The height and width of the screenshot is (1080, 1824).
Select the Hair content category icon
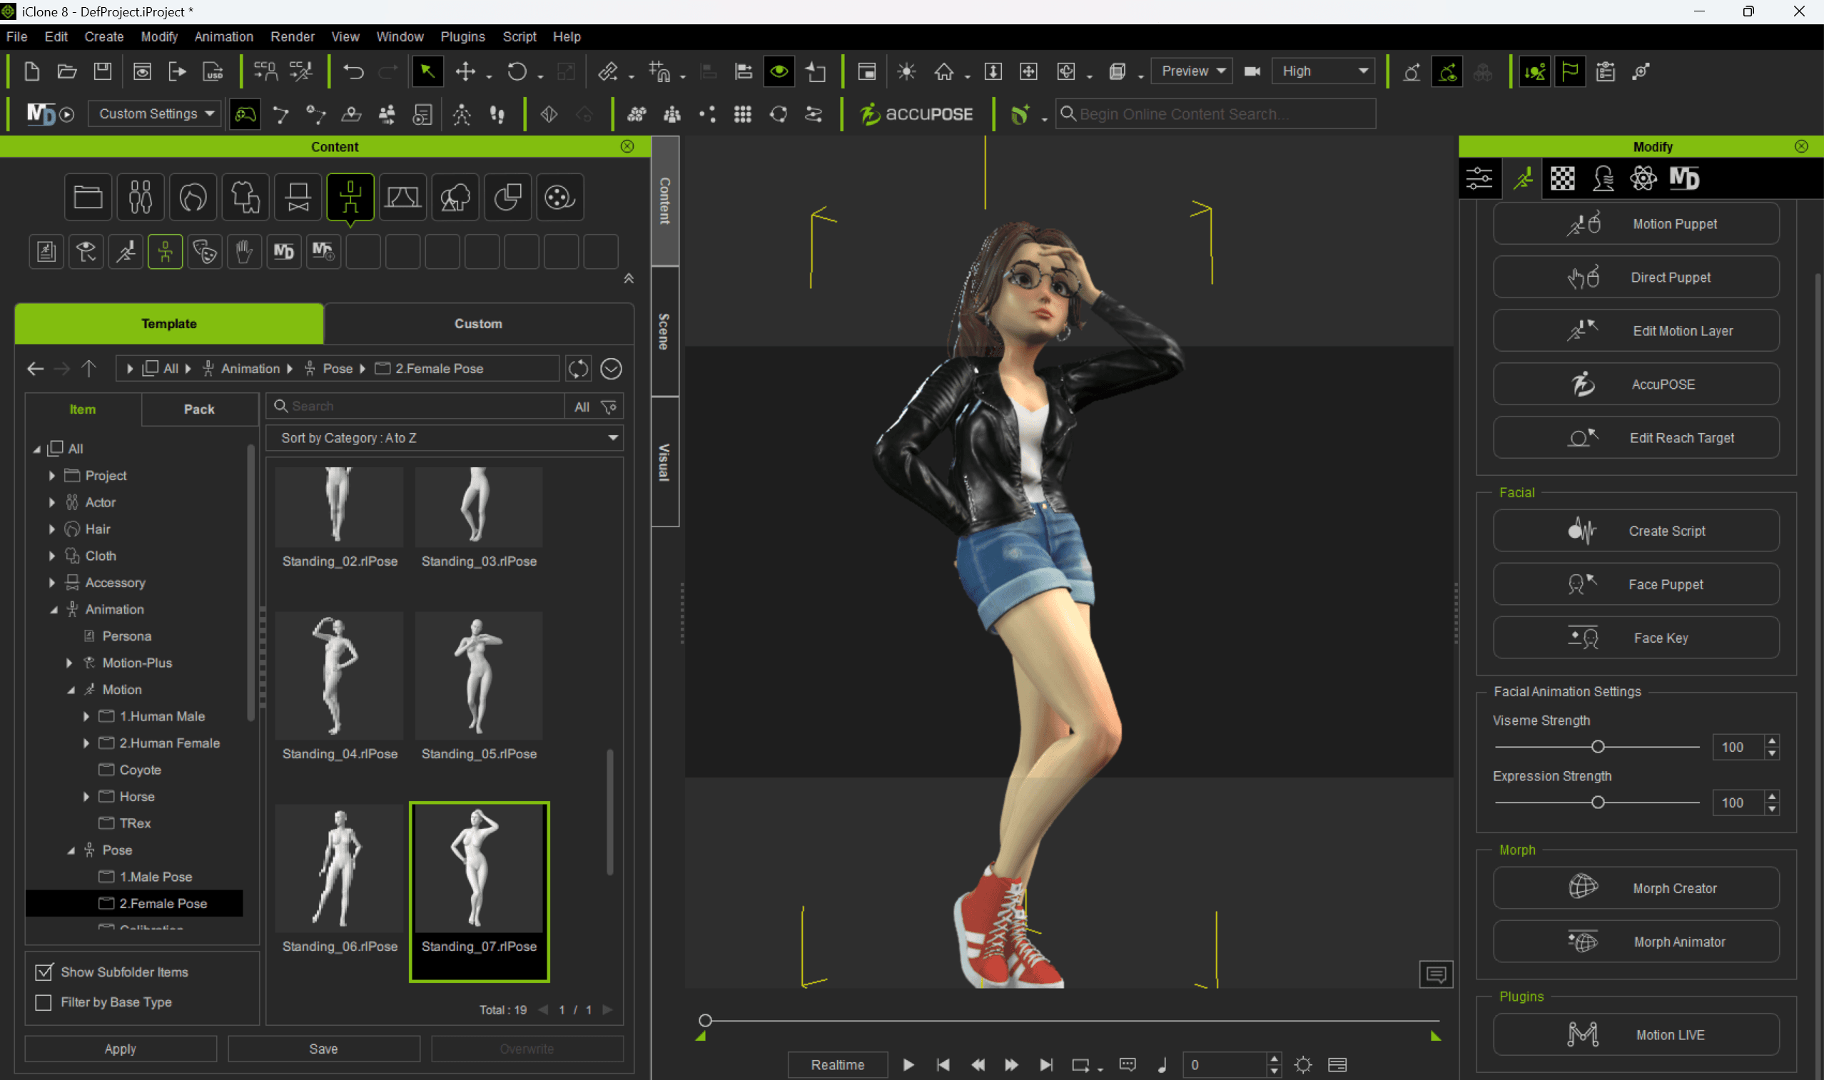pos(193,197)
